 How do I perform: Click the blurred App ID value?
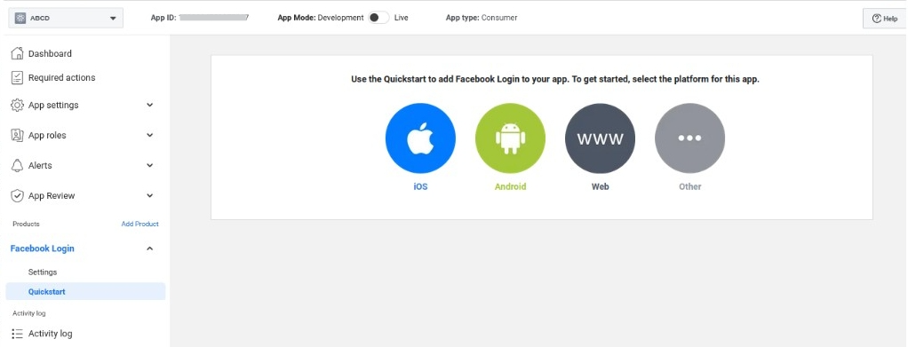(x=214, y=18)
